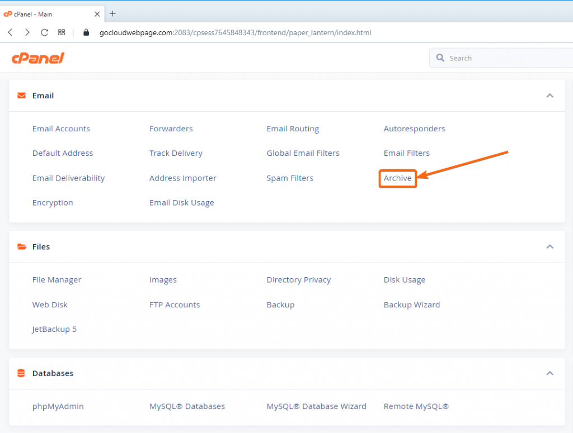Click the padlock icon in the address bar
This screenshot has width=573, height=433.
point(86,32)
